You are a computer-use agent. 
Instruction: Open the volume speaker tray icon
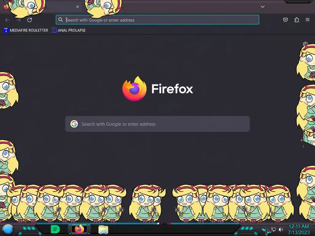pyautogui.click(x=281, y=229)
